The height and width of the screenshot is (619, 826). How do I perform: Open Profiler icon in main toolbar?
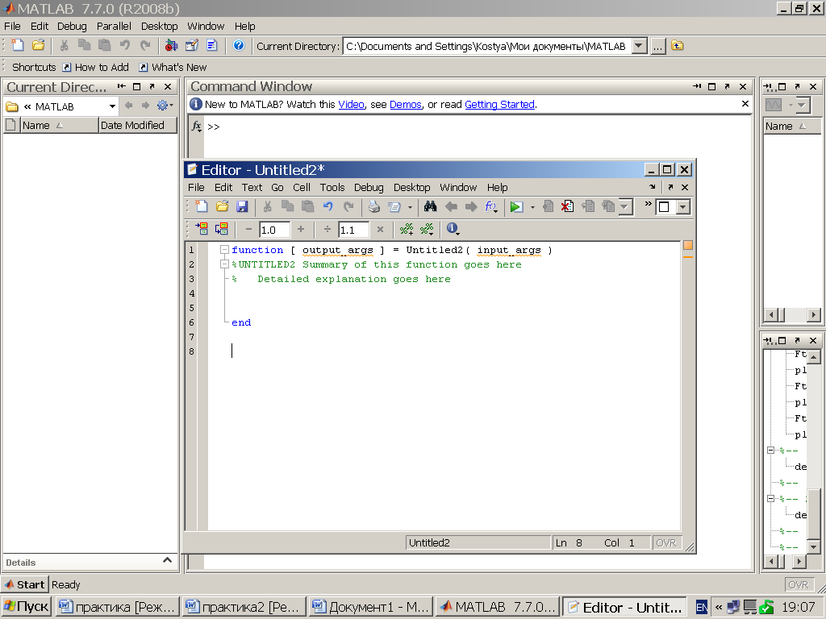pos(212,46)
